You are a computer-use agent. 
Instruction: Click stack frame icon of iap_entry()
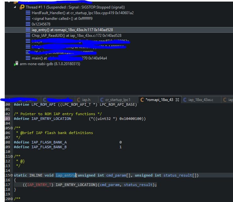pos(28,30)
